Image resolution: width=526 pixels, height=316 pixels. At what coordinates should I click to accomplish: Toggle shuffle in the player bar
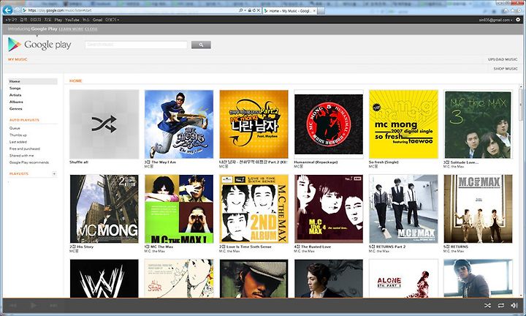[x=487, y=305]
